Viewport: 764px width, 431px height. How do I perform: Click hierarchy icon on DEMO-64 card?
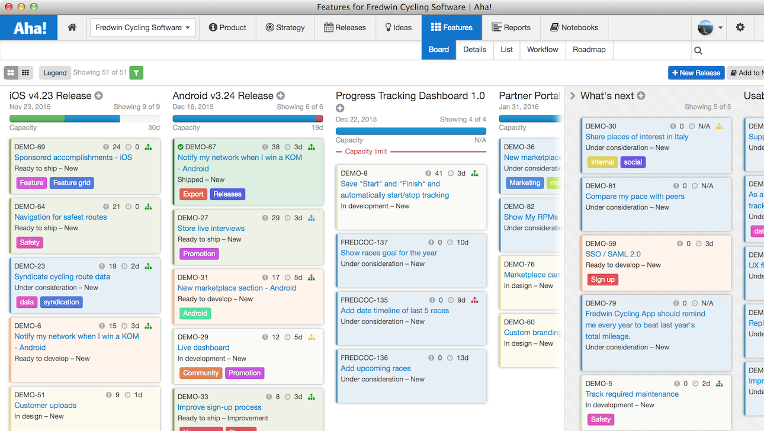(x=148, y=207)
